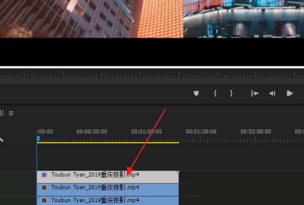Select the gray top-track clip Toubun Tyan_2019重庆掠影.mp4
The image size is (304, 205).
click(108, 177)
